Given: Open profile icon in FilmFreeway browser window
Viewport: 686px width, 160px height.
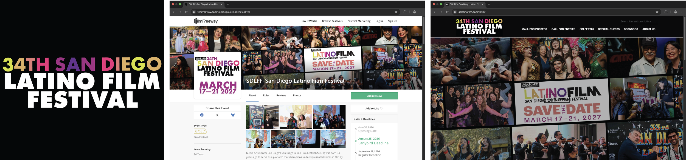Looking at the screenshot, I should pyautogui.click(x=414, y=12).
